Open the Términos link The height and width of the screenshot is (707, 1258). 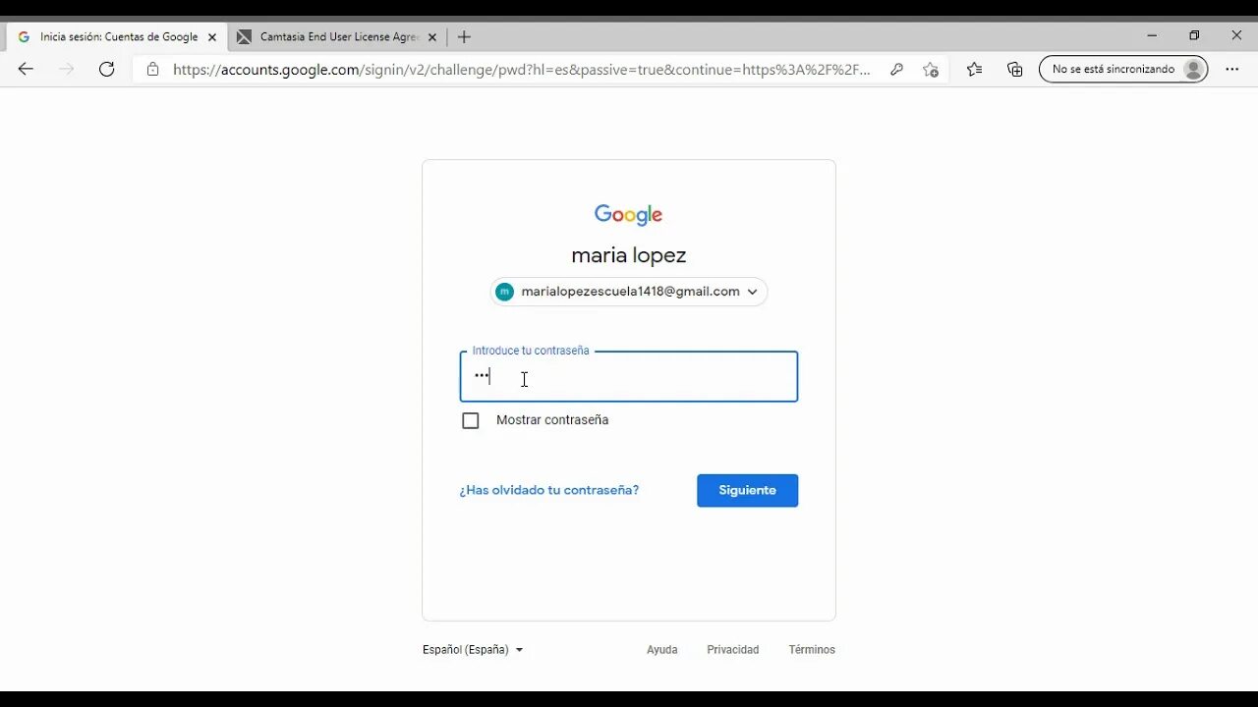pos(812,650)
